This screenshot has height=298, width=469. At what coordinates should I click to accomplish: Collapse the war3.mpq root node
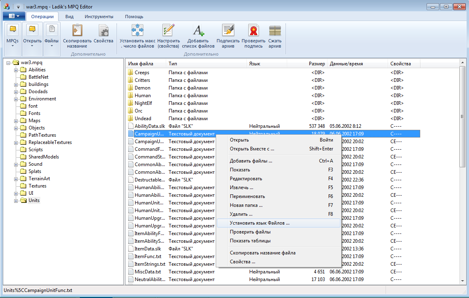click(8, 63)
